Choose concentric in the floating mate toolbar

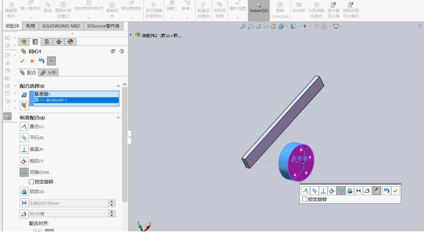point(341,190)
